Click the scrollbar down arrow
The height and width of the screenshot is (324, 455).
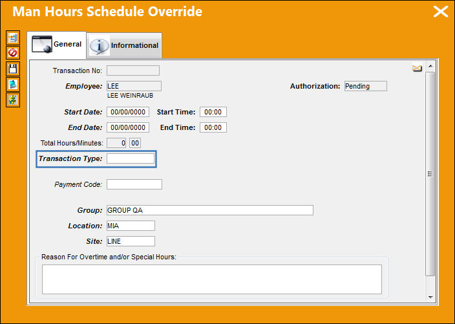pyautogui.click(x=430, y=297)
